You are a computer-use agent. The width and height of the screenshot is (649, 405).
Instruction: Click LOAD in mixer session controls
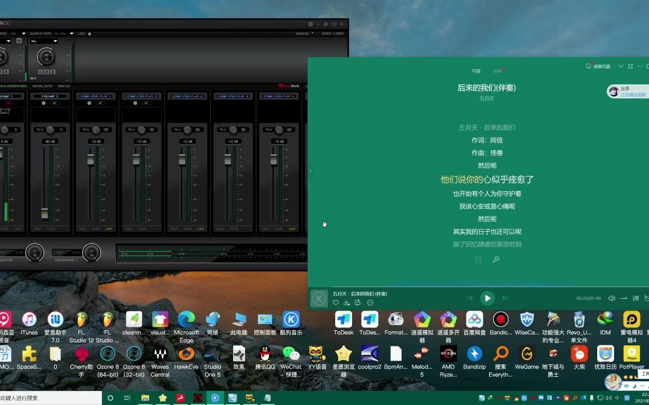pyautogui.click(x=339, y=34)
